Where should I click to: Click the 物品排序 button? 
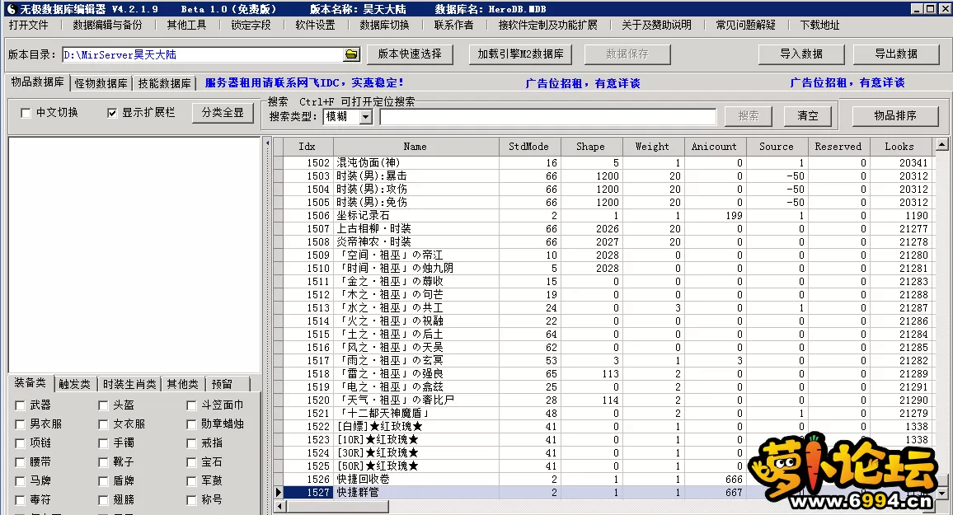tap(895, 115)
